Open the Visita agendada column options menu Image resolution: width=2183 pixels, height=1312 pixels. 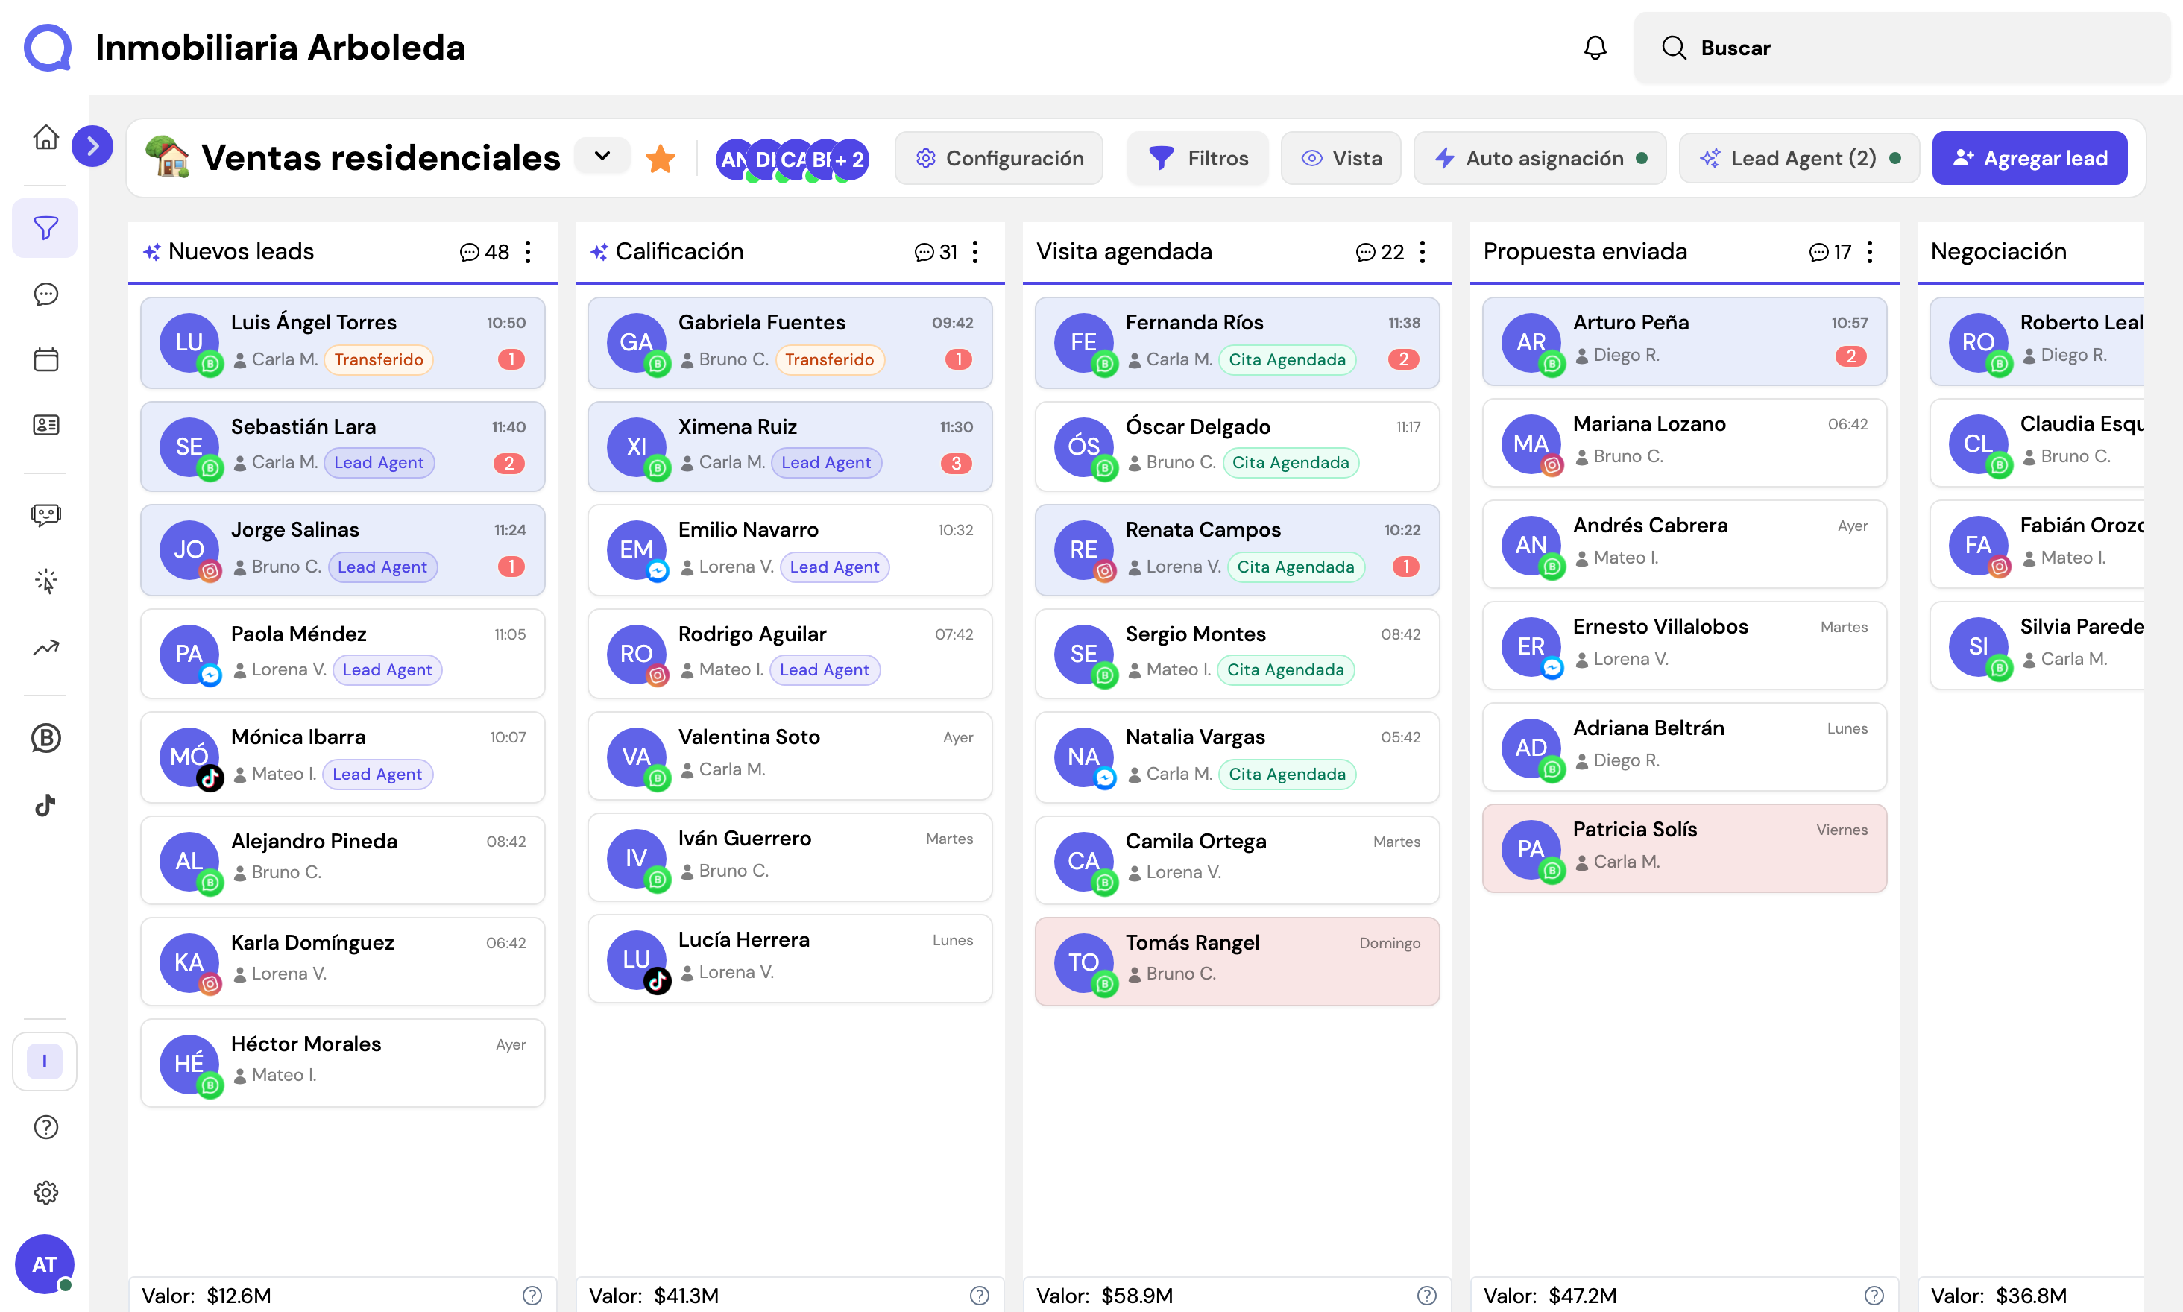[1423, 252]
